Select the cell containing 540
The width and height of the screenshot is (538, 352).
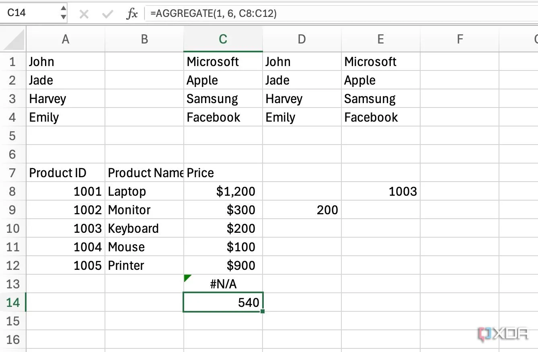pos(223,302)
